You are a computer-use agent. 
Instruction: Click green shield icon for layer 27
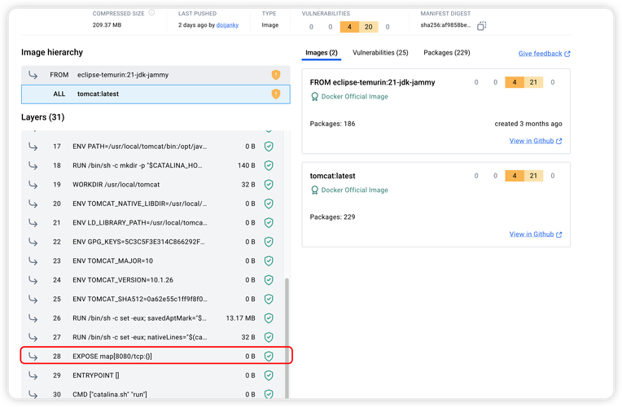click(x=269, y=337)
